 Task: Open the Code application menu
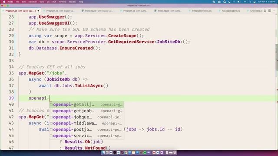pos(10,2)
